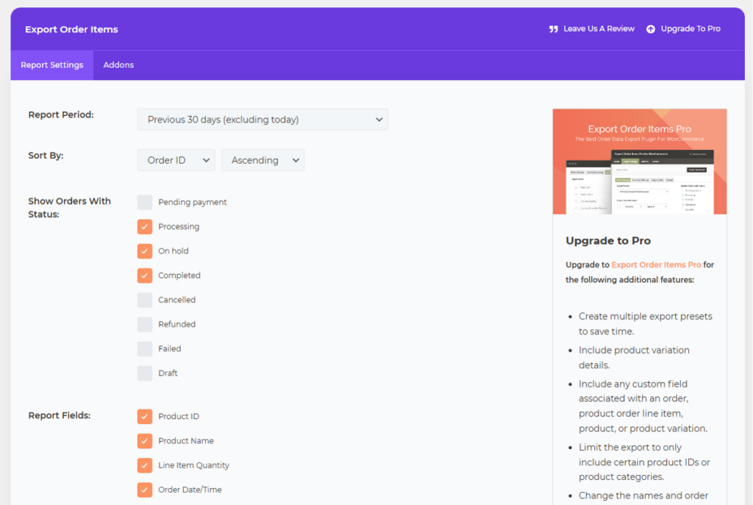Open the Export Order Items Pro link
This screenshot has width=753, height=505.
656,265
